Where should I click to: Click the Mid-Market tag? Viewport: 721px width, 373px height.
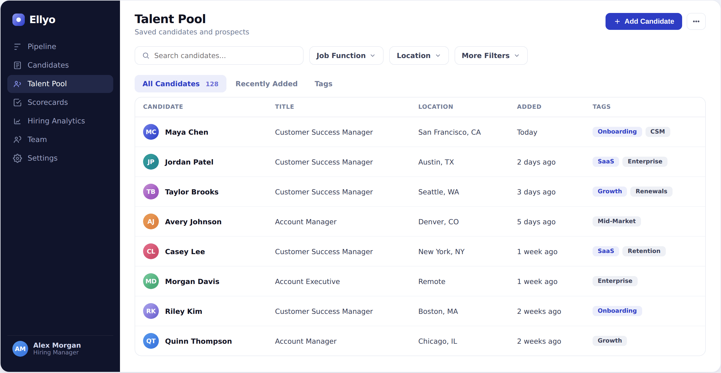(617, 221)
